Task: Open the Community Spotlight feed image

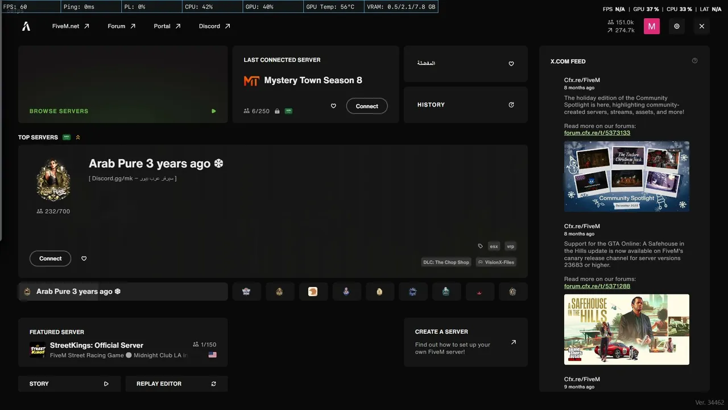Action: [x=627, y=177]
